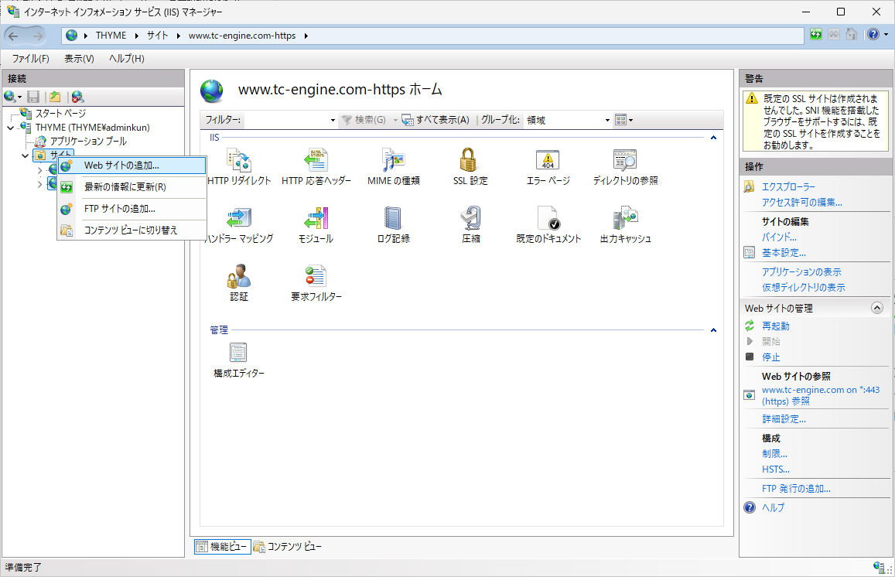Click the delete connection icon in the connections toolbar

tap(77, 97)
